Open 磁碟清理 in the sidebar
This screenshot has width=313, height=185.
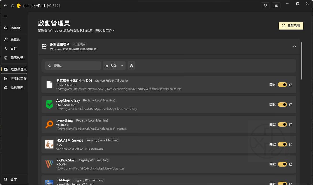point(14,88)
